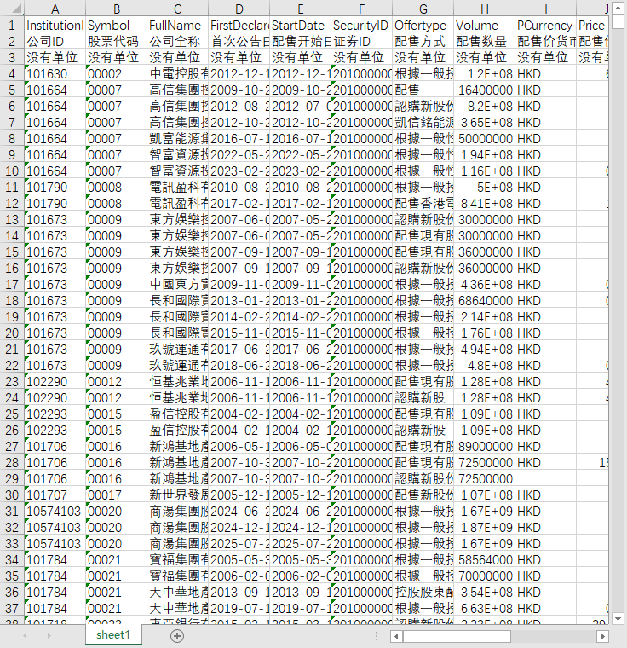
Task: Click volume 5E+08 in row 11
Action: (484, 188)
